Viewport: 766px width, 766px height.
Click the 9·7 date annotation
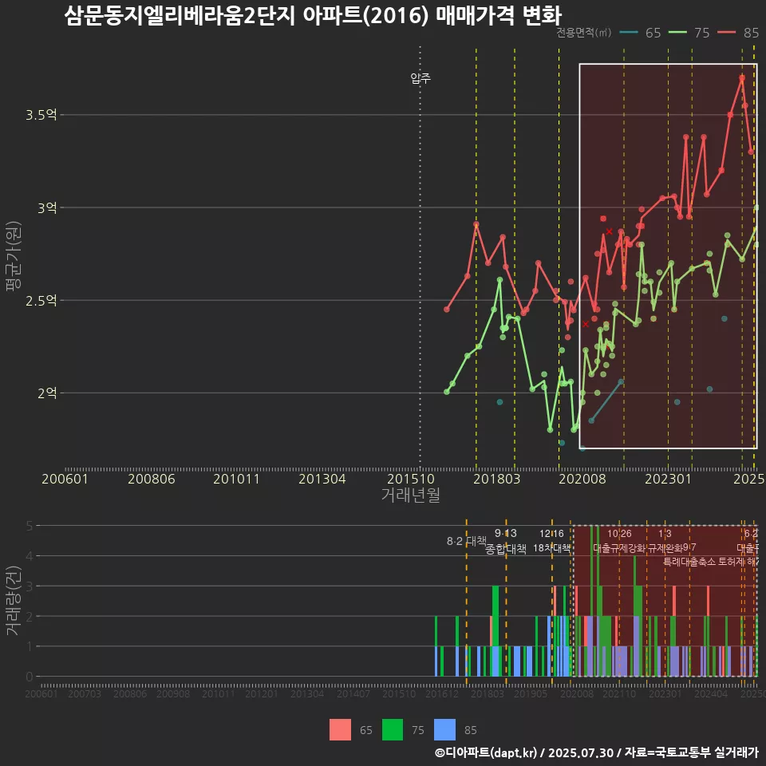[x=689, y=547]
